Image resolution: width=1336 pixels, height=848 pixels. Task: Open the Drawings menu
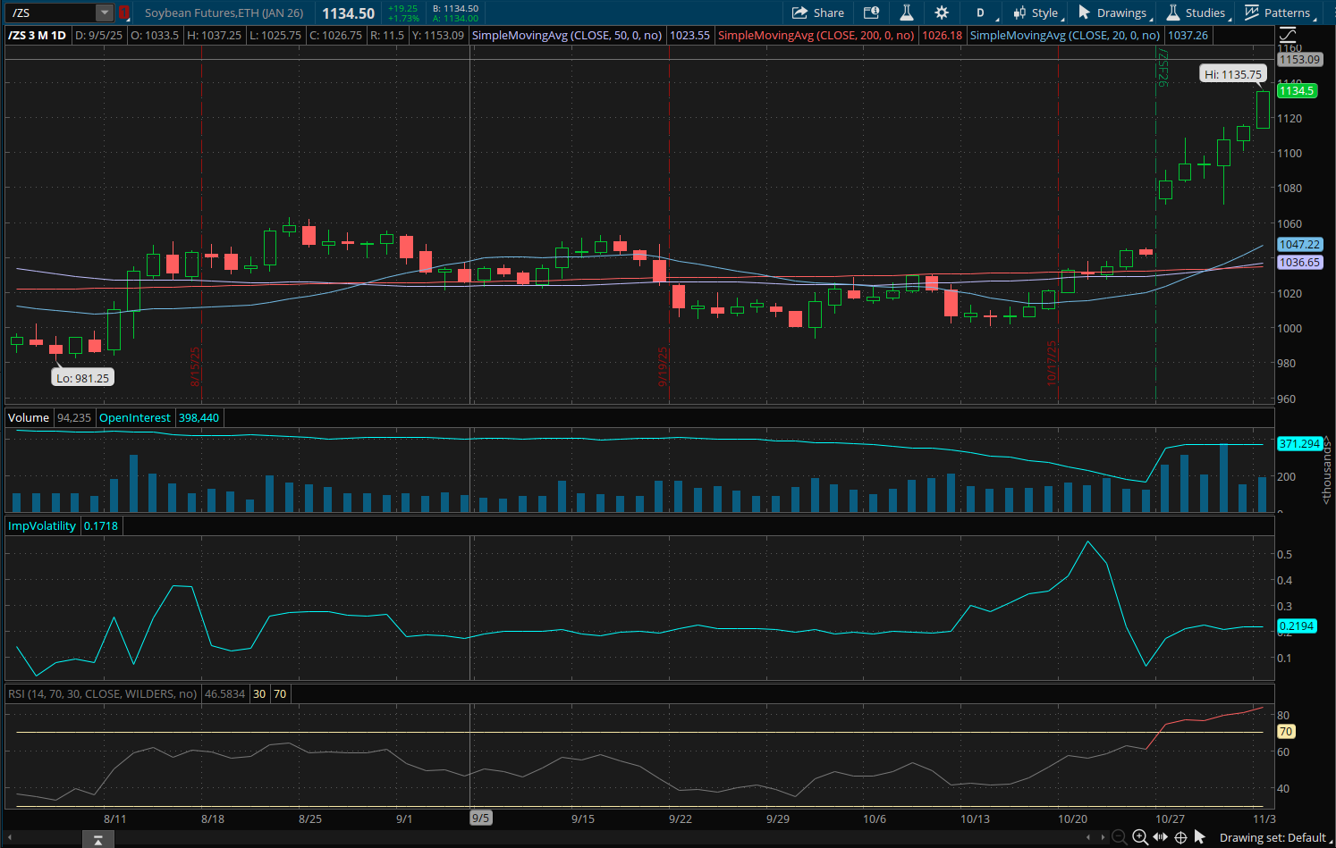1115,13
